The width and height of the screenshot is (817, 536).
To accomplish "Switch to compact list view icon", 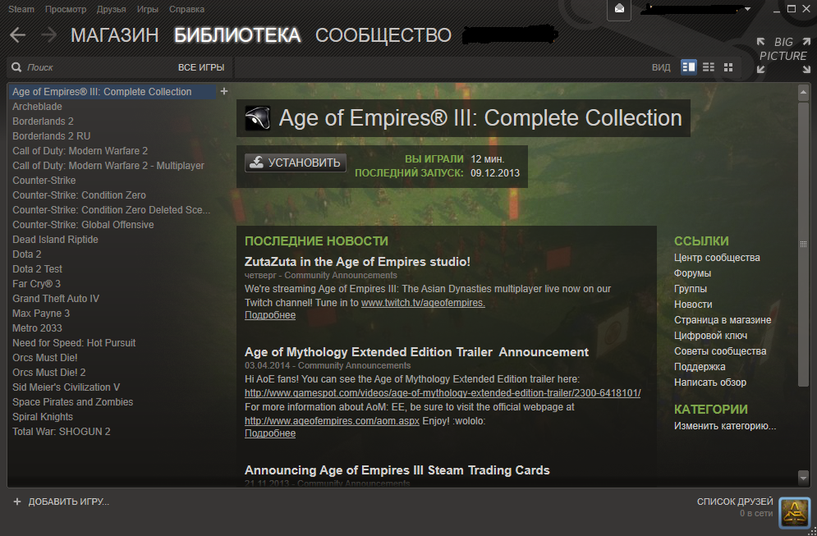I will [x=708, y=67].
